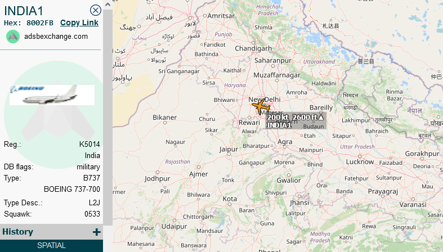Click the Jaipur city marker on map

(x=229, y=155)
